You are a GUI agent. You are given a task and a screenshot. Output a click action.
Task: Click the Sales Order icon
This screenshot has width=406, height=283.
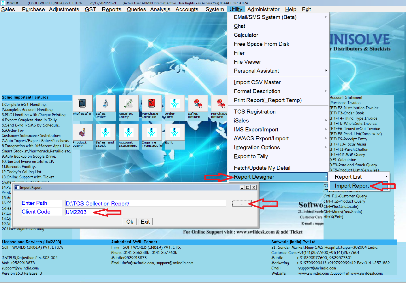coord(106,103)
